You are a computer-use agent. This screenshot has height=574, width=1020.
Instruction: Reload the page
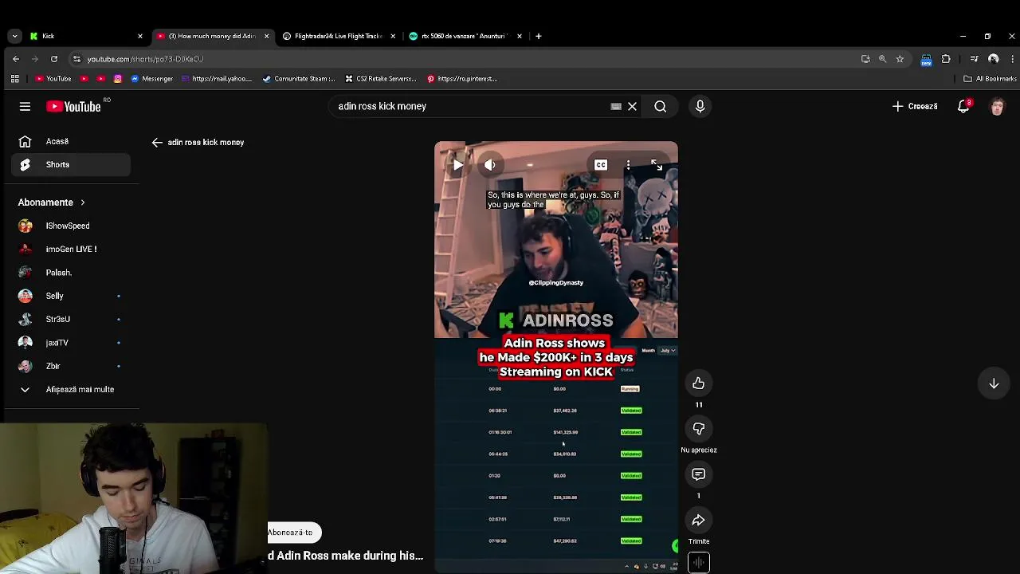point(53,59)
